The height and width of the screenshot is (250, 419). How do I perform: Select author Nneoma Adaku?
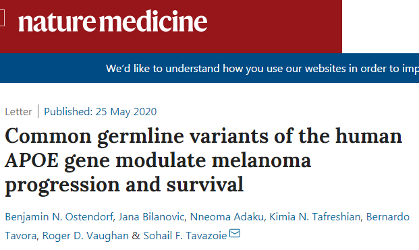pyautogui.click(x=227, y=217)
